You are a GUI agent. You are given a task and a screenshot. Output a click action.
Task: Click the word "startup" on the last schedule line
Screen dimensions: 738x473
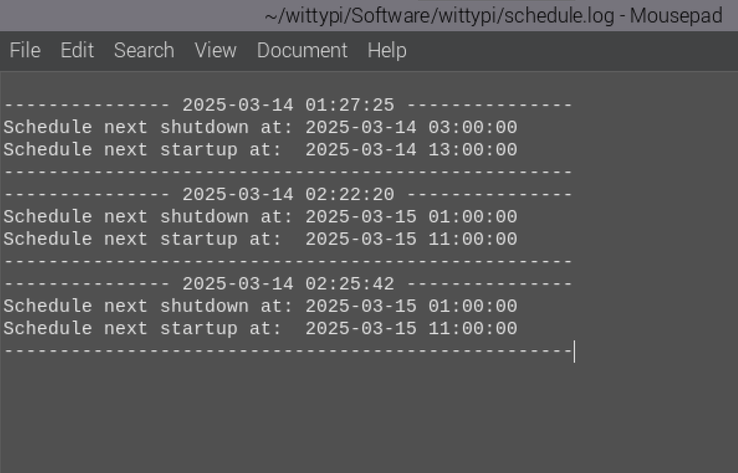click(199, 329)
